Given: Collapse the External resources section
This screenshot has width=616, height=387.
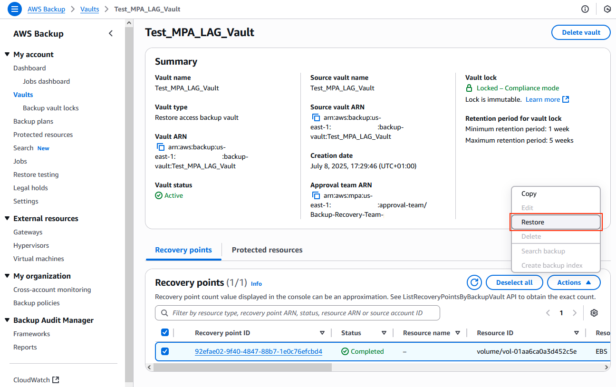Looking at the screenshot, I should [x=7, y=218].
